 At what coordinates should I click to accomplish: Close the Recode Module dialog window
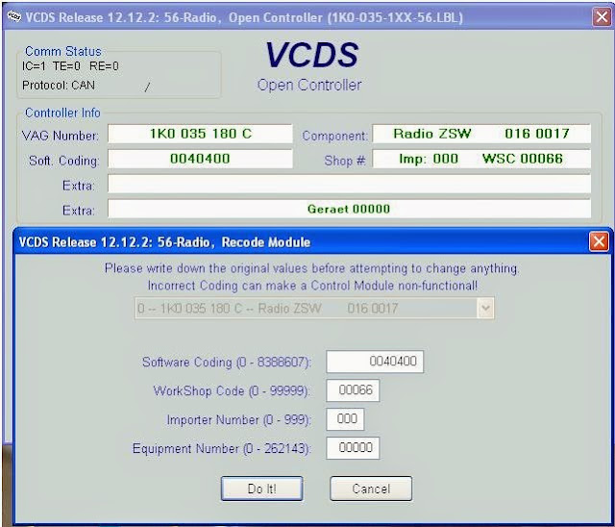[x=599, y=241]
